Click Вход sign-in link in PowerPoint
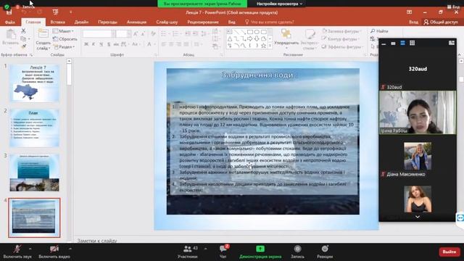464x261 pixels. 413,22
